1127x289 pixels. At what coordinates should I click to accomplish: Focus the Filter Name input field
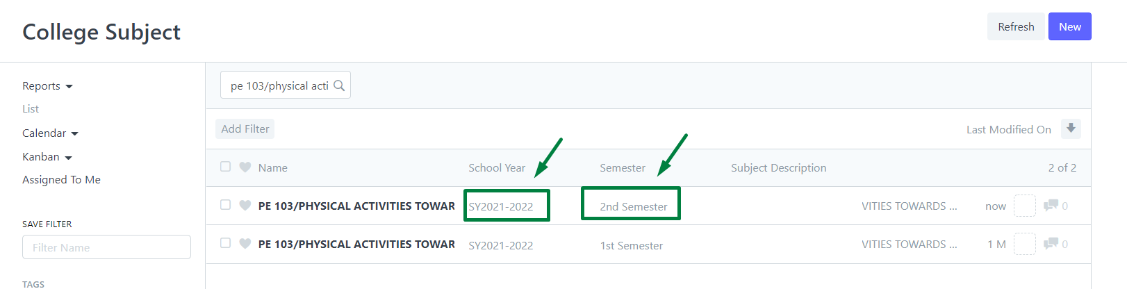(106, 247)
